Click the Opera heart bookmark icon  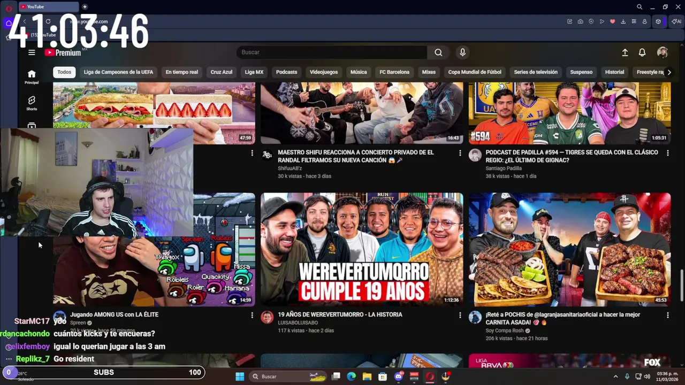612,21
